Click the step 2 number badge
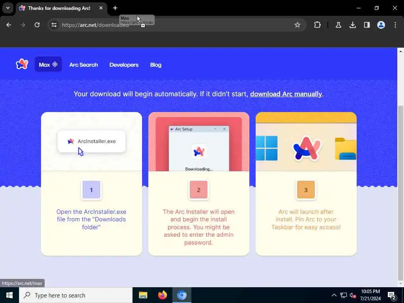Screen dimensions: 404x303 click(x=199, y=190)
